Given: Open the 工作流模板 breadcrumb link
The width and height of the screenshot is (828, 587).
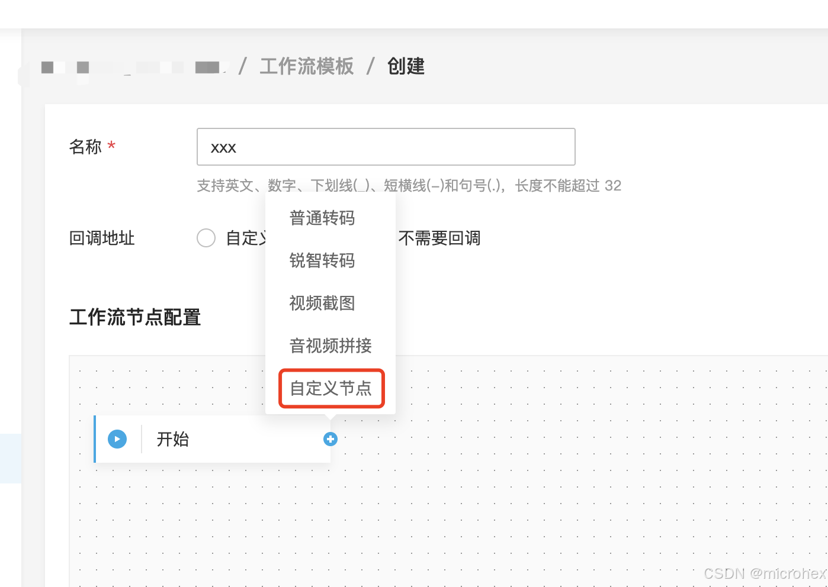Looking at the screenshot, I should (307, 66).
